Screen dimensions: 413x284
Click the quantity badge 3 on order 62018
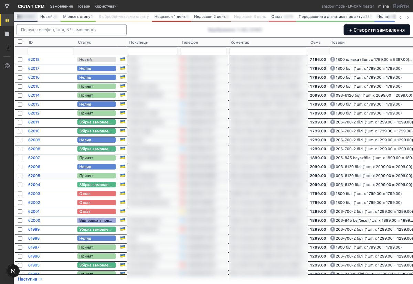[332, 59]
